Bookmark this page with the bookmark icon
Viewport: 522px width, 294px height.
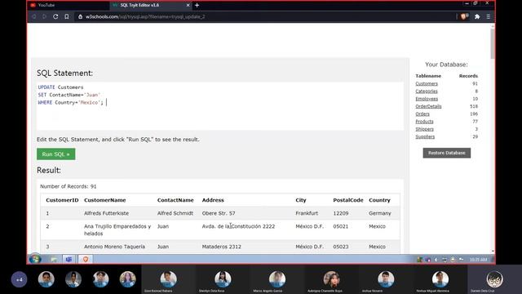tap(67, 16)
